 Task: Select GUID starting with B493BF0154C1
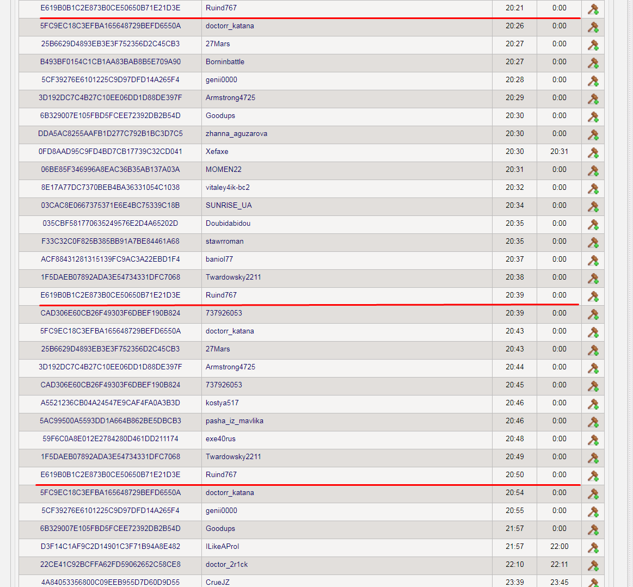[110, 61]
